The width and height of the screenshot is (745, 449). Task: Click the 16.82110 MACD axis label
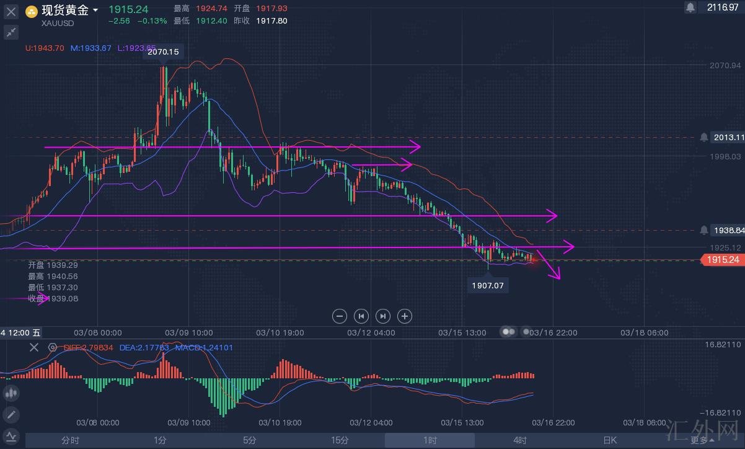(x=723, y=344)
